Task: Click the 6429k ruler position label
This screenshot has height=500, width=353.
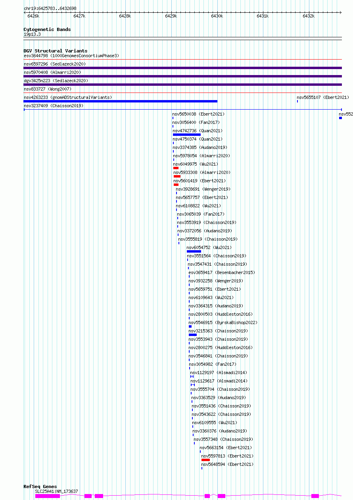Action: [x=171, y=16]
